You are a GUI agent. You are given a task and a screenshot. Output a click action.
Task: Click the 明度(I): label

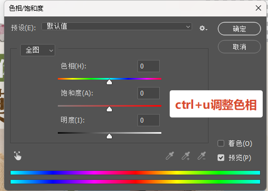point(73,120)
